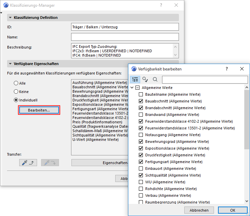The height and width of the screenshot is (216, 250).
Task: Select the Keine radio button
Action: (16, 92)
